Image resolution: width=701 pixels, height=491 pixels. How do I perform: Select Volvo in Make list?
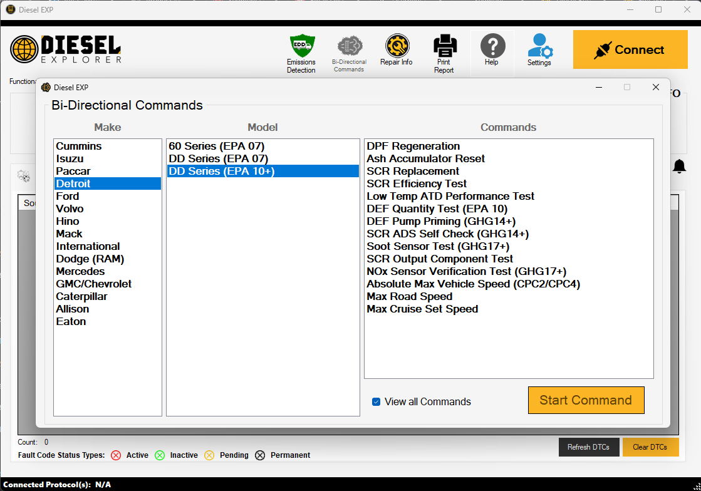pyautogui.click(x=107, y=209)
